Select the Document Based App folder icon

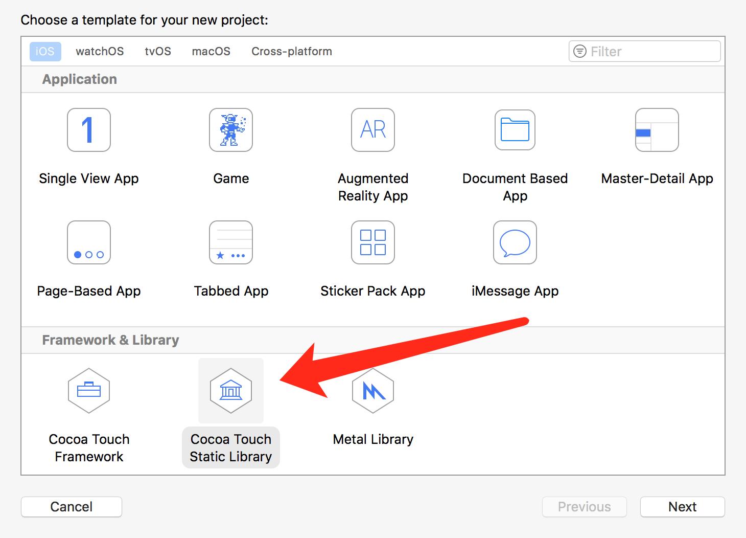click(515, 130)
